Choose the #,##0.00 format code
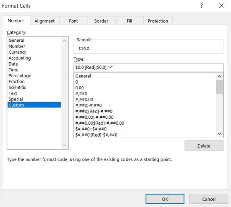Viewport: 231px width, 207px height. pos(145,99)
